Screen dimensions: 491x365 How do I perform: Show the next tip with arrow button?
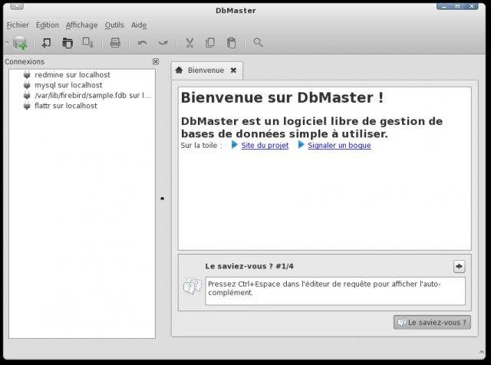pos(459,266)
